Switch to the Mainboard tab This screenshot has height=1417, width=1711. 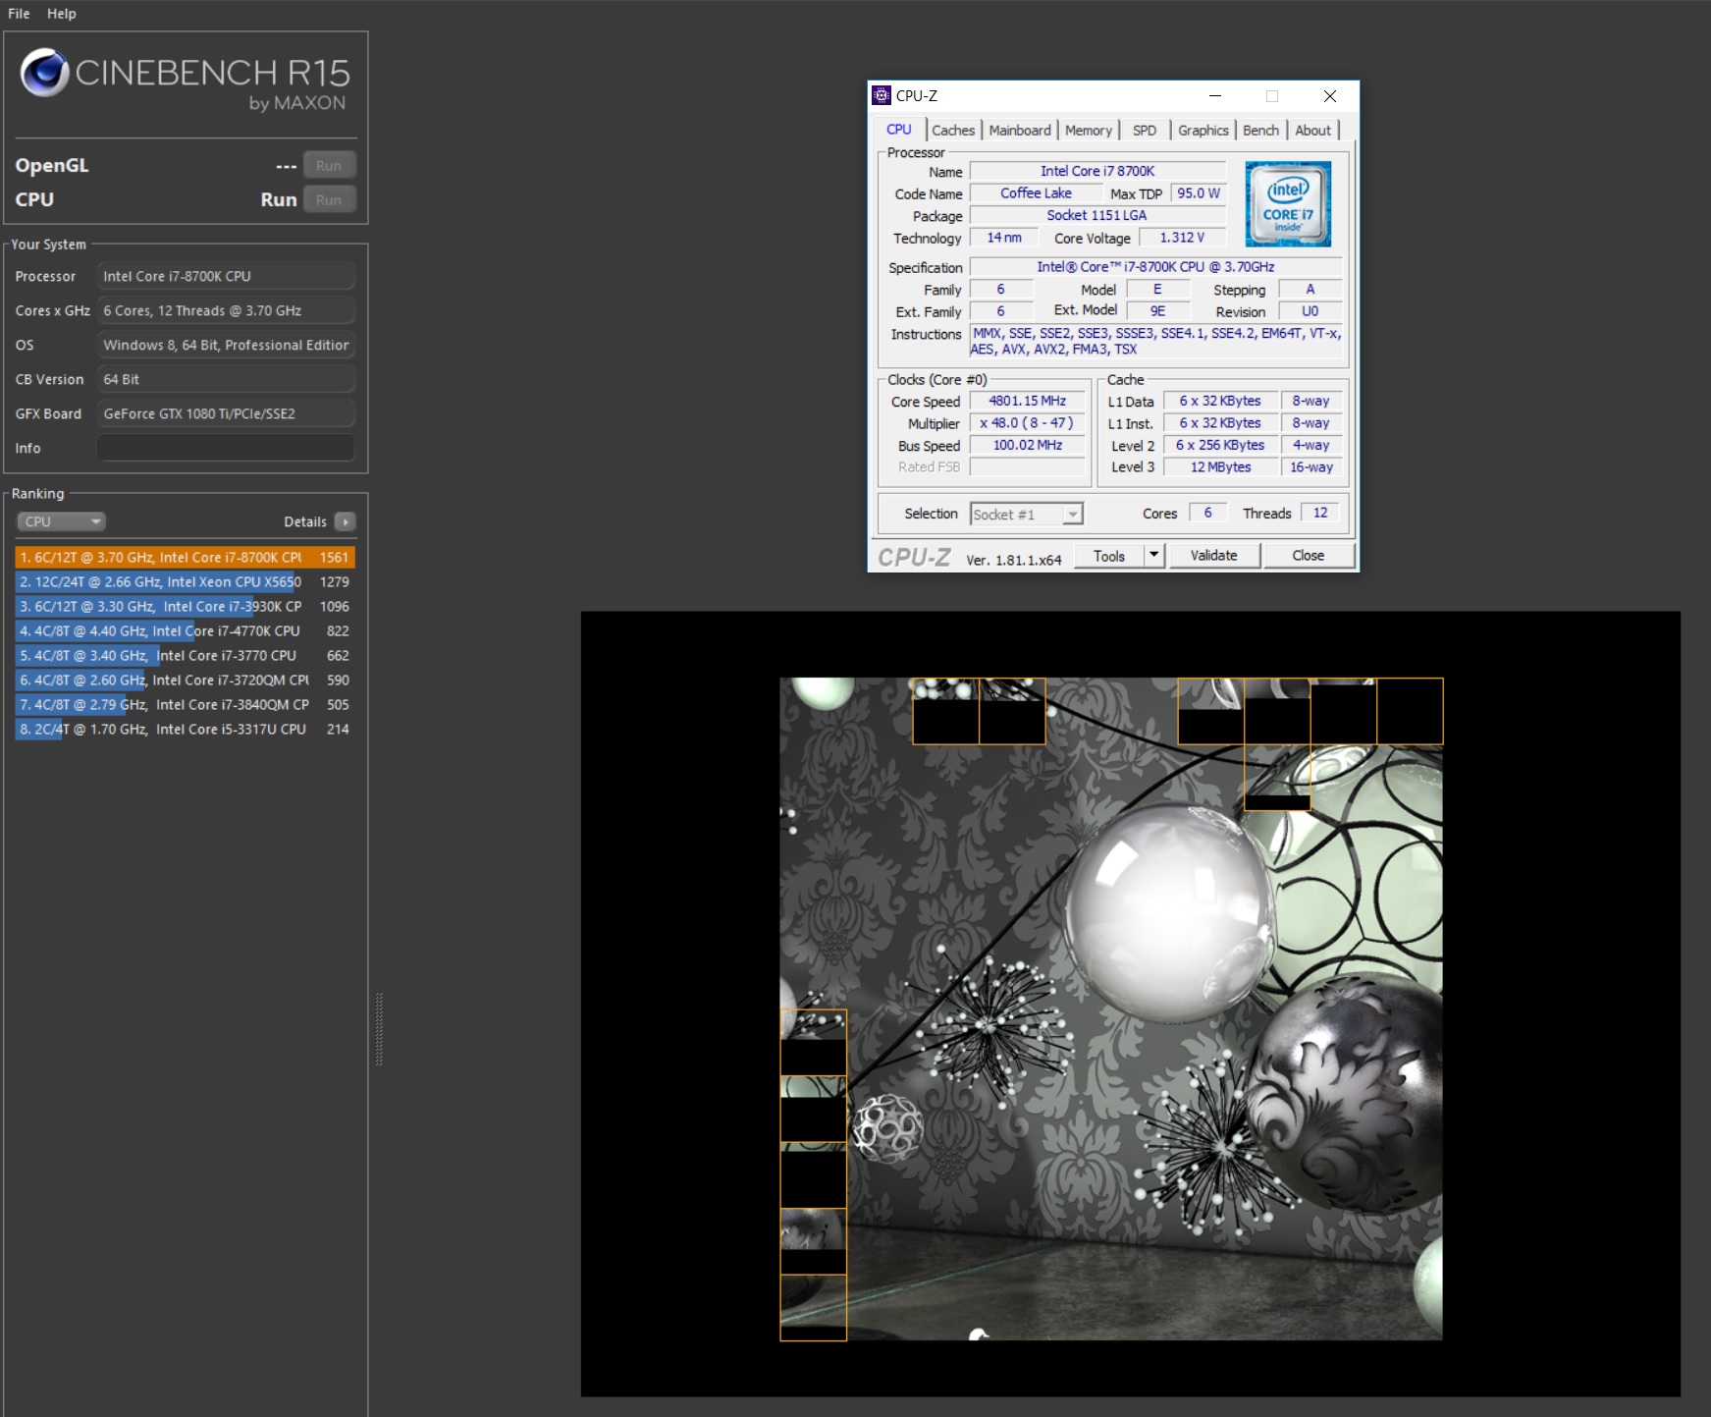1019,131
